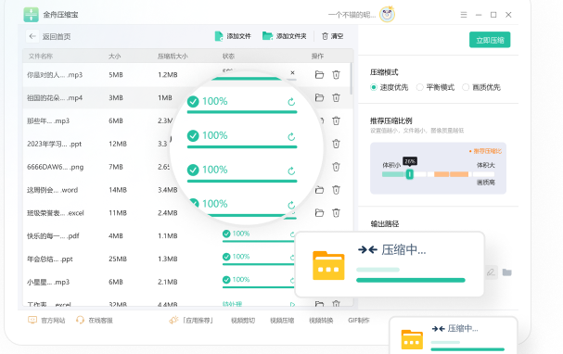Click the edit output path pencil icon
This screenshot has height=354, width=563.
491,272
